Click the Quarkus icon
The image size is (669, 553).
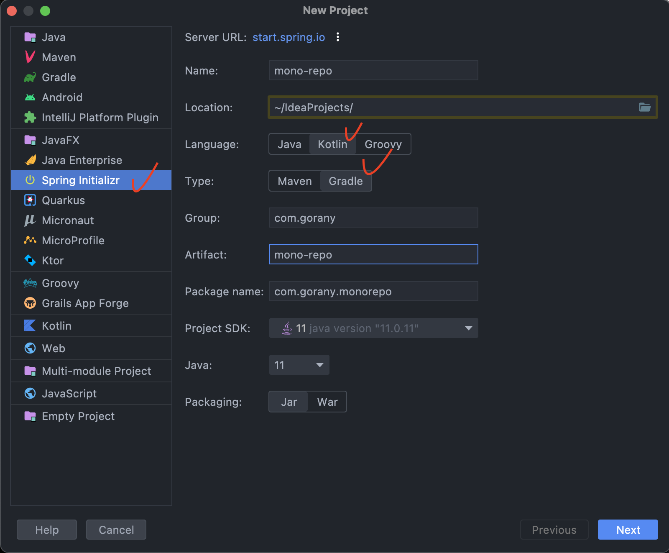pyautogui.click(x=30, y=200)
